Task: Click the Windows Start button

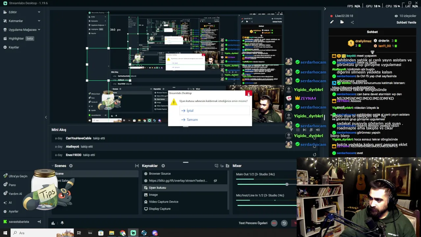Action: [5, 233]
